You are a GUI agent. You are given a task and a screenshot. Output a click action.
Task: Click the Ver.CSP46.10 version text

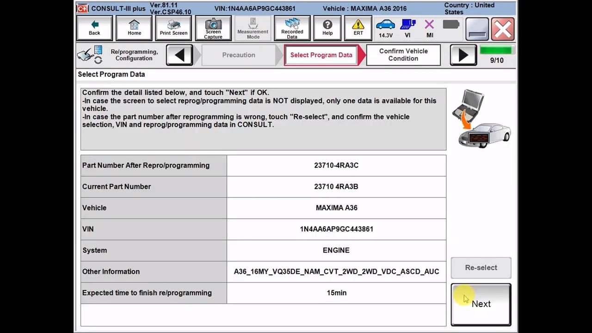[170, 12]
